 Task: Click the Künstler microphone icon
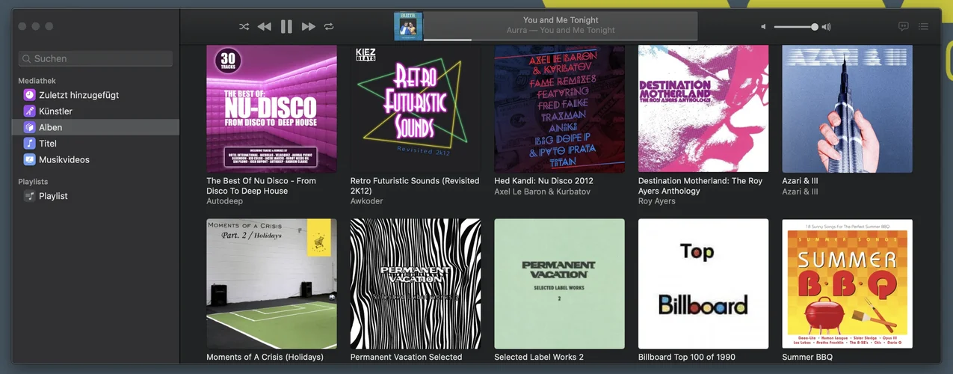tap(29, 111)
